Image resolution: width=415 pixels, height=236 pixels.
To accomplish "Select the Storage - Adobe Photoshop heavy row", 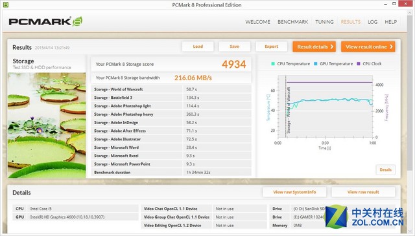I will [171, 114].
